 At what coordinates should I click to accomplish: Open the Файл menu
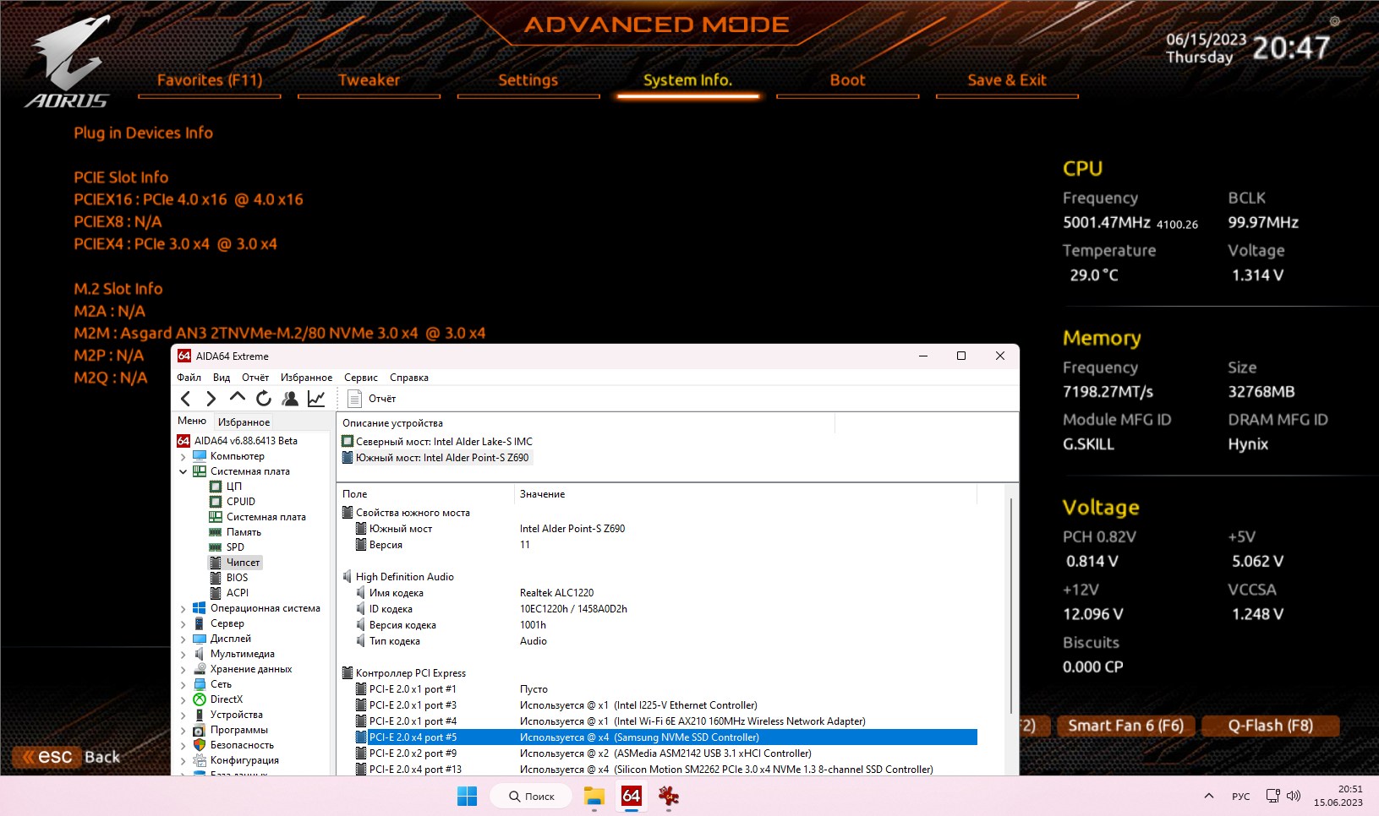[x=189, y=378]
